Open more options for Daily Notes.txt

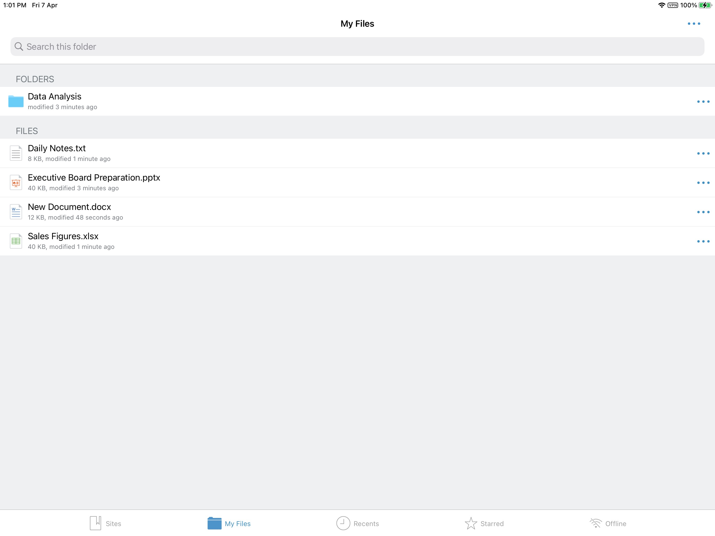[703, 153]
